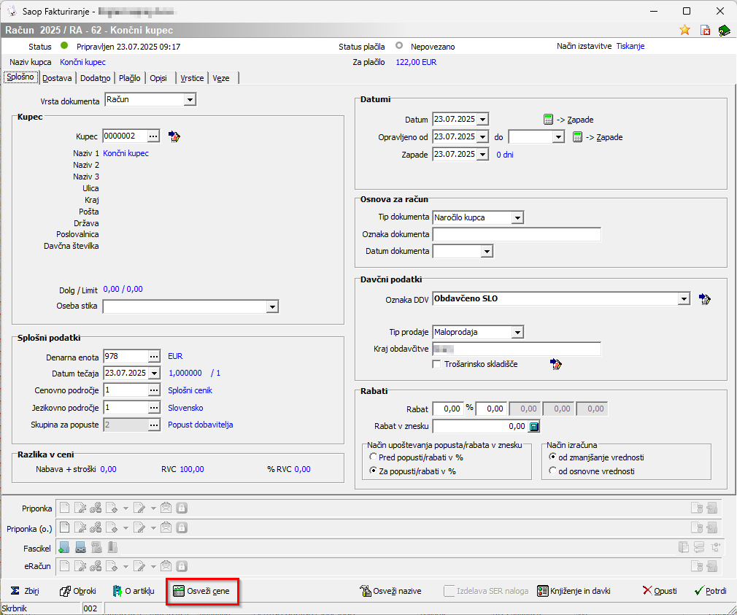Click Knjiženje in davki button
Viewport: 737px width, 615px height.
point(574,591)
